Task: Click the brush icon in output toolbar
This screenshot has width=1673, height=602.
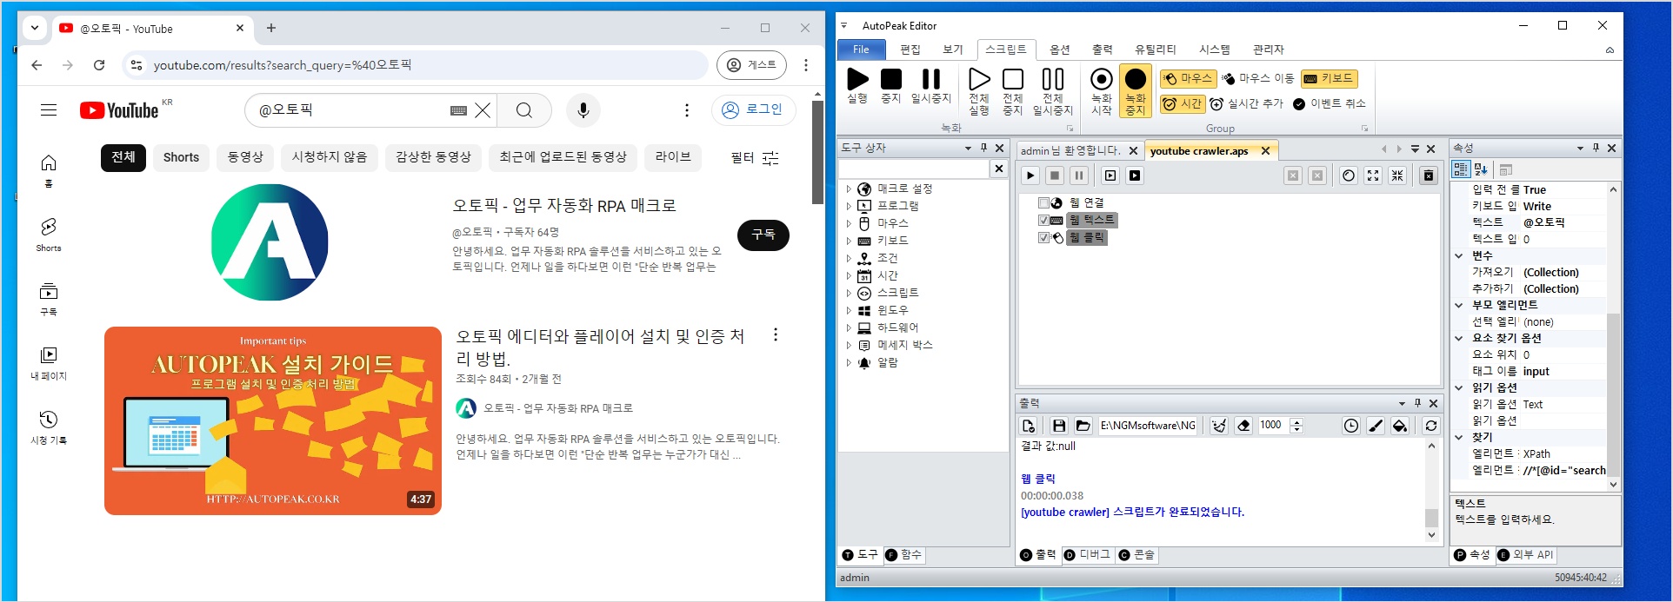Action: pos(1376,426)
